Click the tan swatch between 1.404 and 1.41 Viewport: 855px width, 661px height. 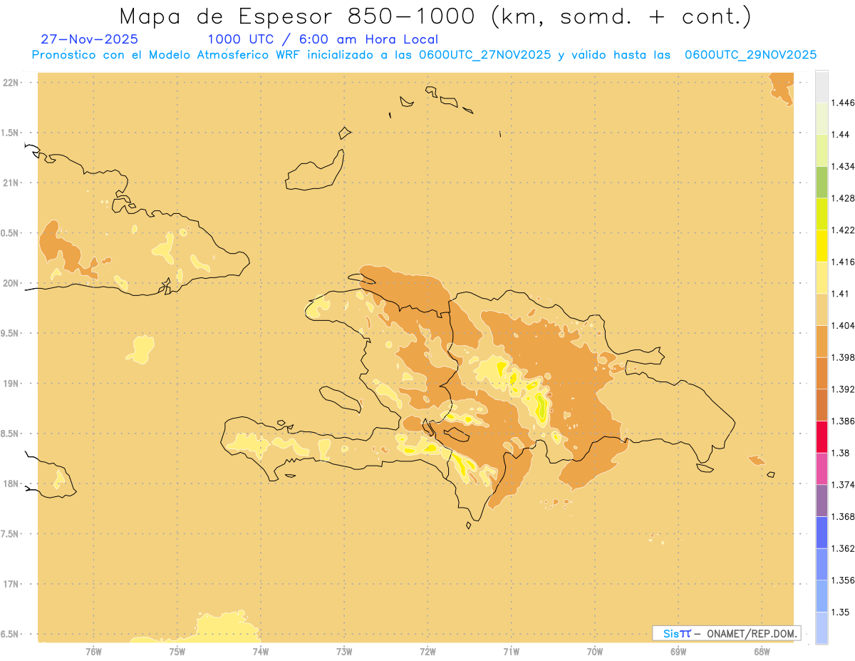pyautogui.click(x=822, y=309)
